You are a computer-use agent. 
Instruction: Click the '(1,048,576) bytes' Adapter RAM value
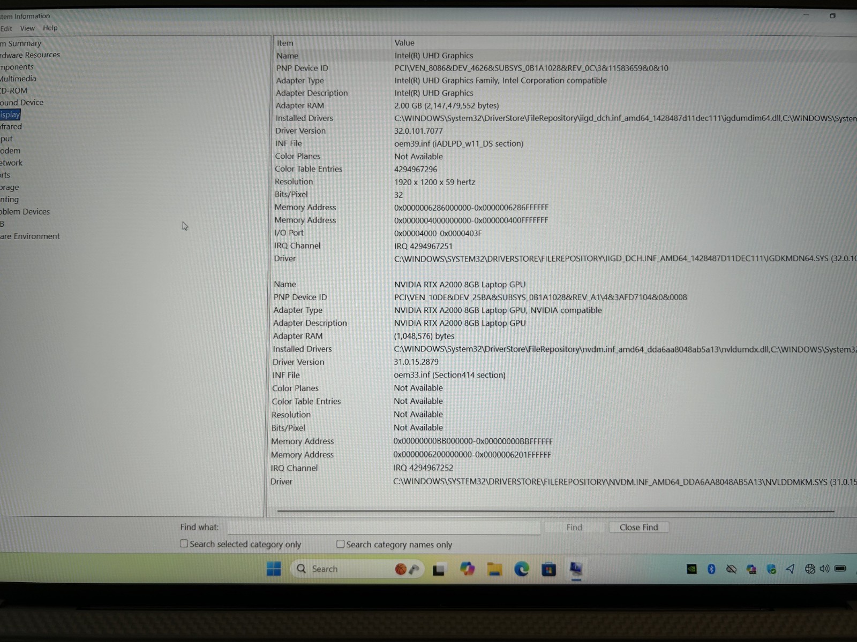tap(424, 336)
